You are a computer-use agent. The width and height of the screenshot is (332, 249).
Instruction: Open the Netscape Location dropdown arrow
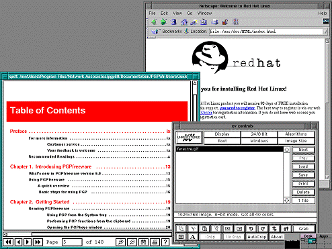click(325, 32)
